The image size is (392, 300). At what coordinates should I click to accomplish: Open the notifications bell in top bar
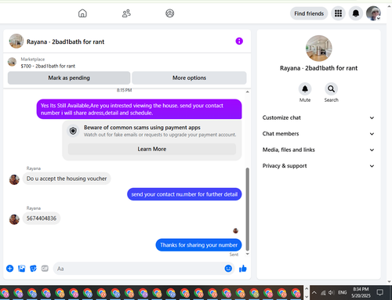coord(356,13)
